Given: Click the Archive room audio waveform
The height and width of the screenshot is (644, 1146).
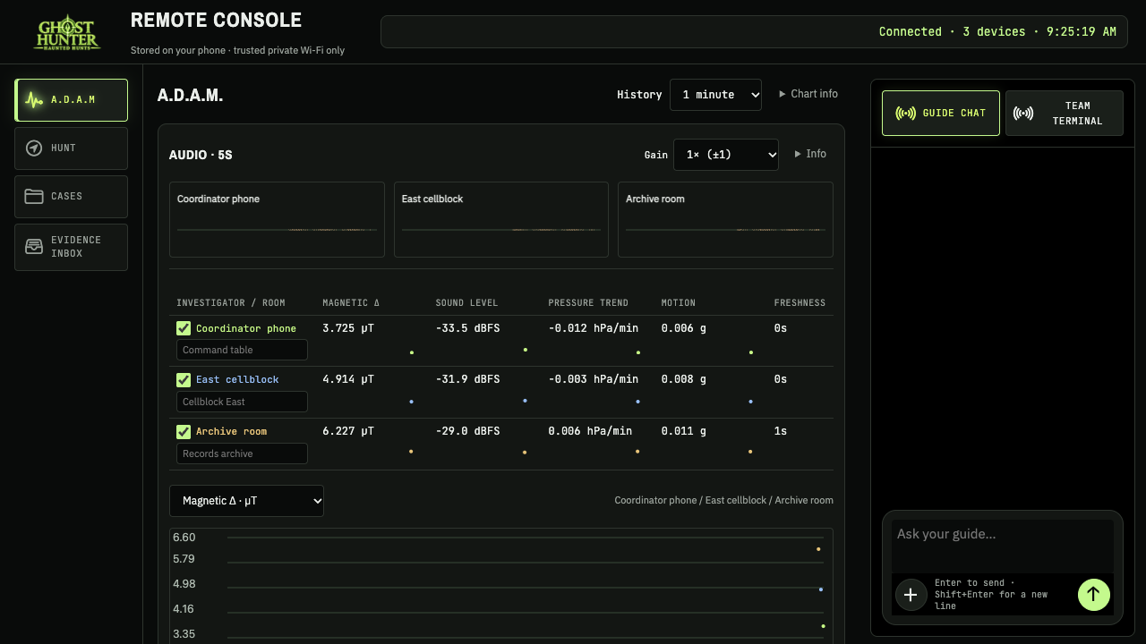Looking at the screenshot, I should point(725,230).
